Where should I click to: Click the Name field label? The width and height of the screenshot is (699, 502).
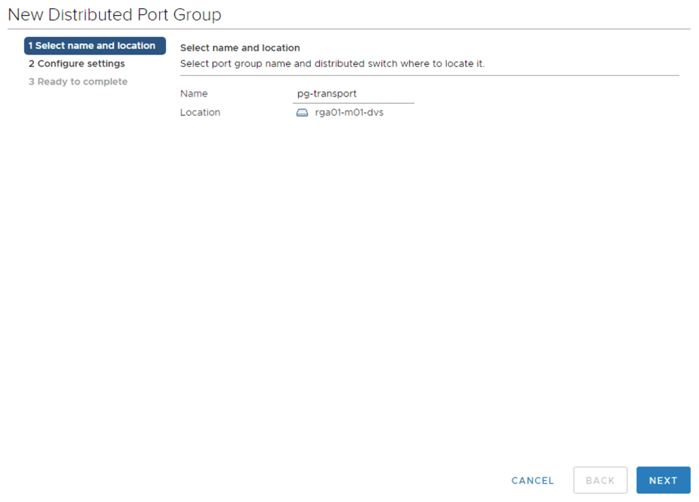[193, 94]
